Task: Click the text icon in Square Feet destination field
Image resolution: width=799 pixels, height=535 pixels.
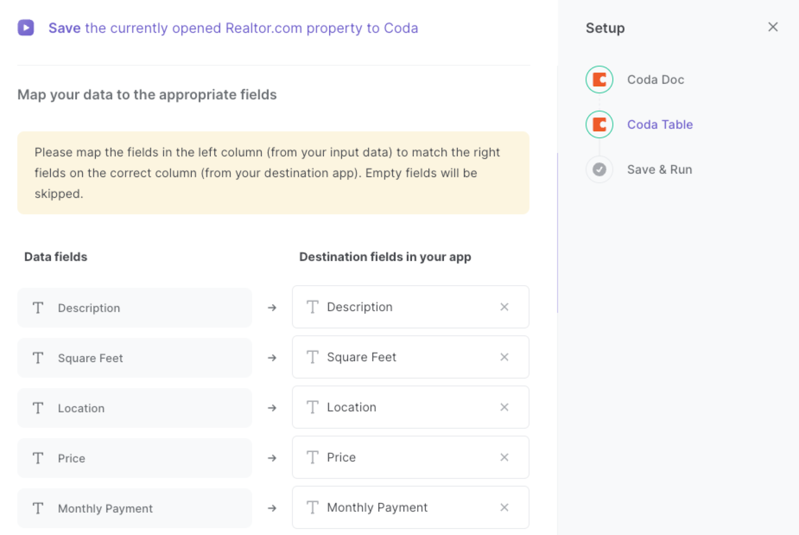Action: pyautogui.click(x=313, y=357)
